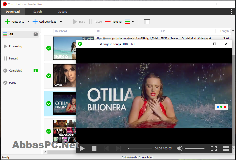Click the INNA - Heaven file name
Image resolution: width=236 pixels, height=160 pixels.
point(186,38)
